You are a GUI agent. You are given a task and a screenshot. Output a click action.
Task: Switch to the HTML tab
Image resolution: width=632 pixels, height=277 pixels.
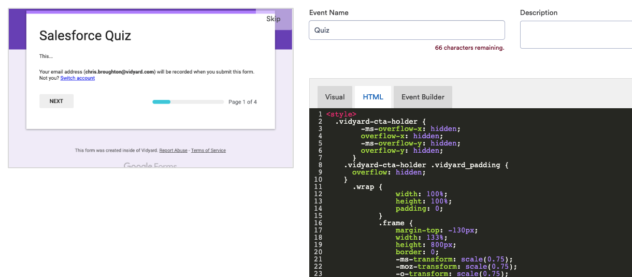tap(373, 97)
